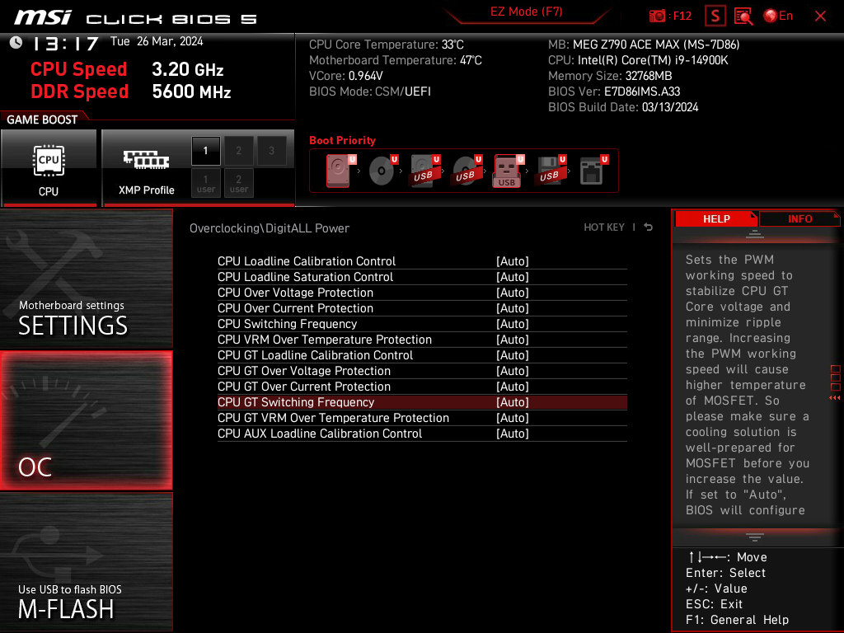The height and width of the screenshot is (633, 844).
Task: Open the OC overclocking panel
Action: click(x=86, y=420)
